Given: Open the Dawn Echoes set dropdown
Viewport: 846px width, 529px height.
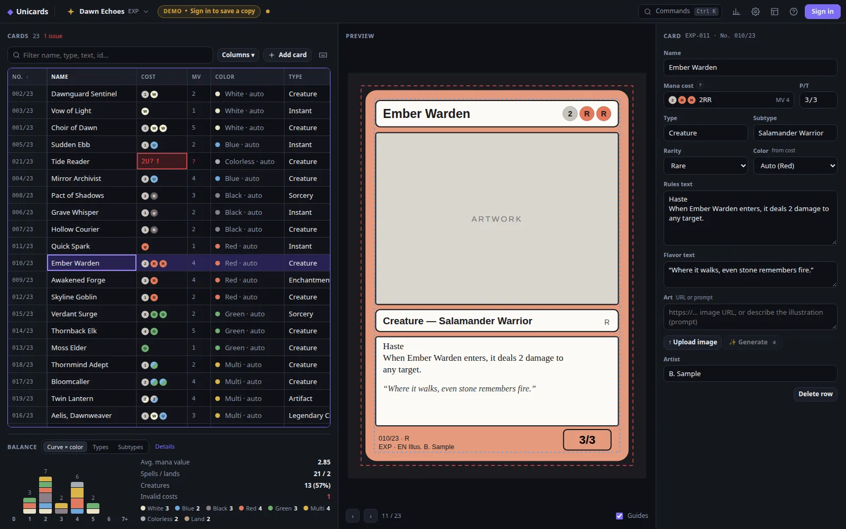Looking at the screenshot, I should [x=108, y=12].
